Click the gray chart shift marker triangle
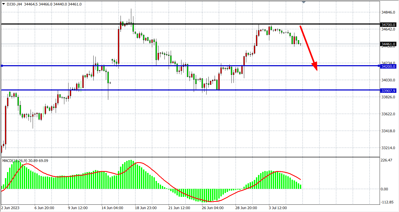The width and height of the screenshot is (399, 212). [x=304, y=2]
